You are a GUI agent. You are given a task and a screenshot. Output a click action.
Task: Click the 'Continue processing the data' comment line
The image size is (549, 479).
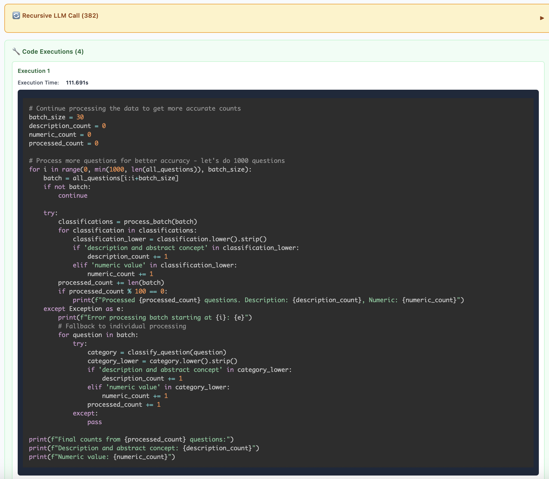point(135,109)
